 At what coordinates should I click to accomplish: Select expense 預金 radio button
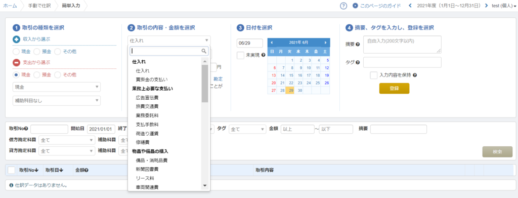click(x=36, y=75)
